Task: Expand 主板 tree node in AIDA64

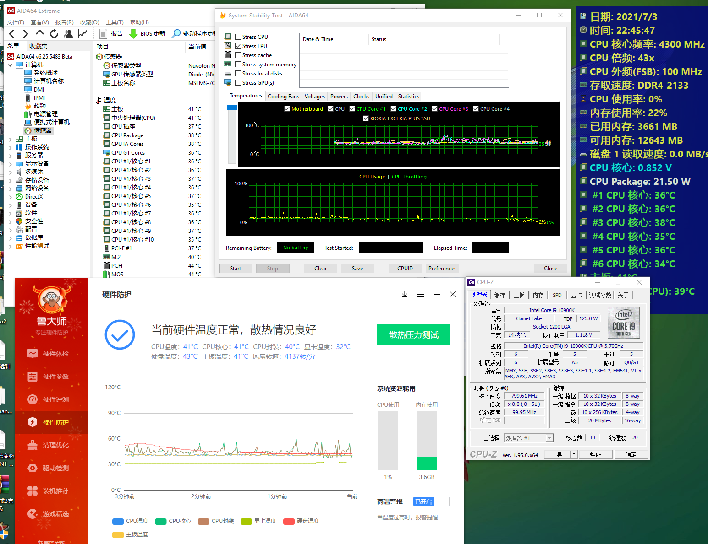Action: click(x=10, y=139)
